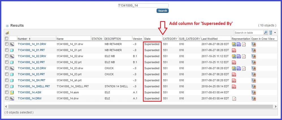Check the box for T1341000_14_02.DRW

7,56
